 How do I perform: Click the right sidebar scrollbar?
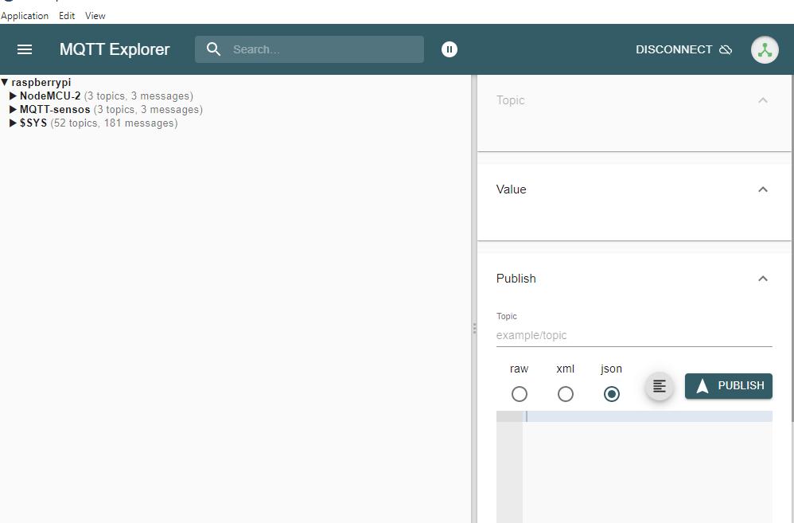[792, 248]
